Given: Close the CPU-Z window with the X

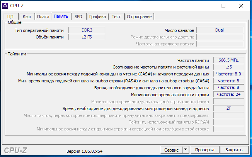Looking at the screenshot, I should coord(241,6).
